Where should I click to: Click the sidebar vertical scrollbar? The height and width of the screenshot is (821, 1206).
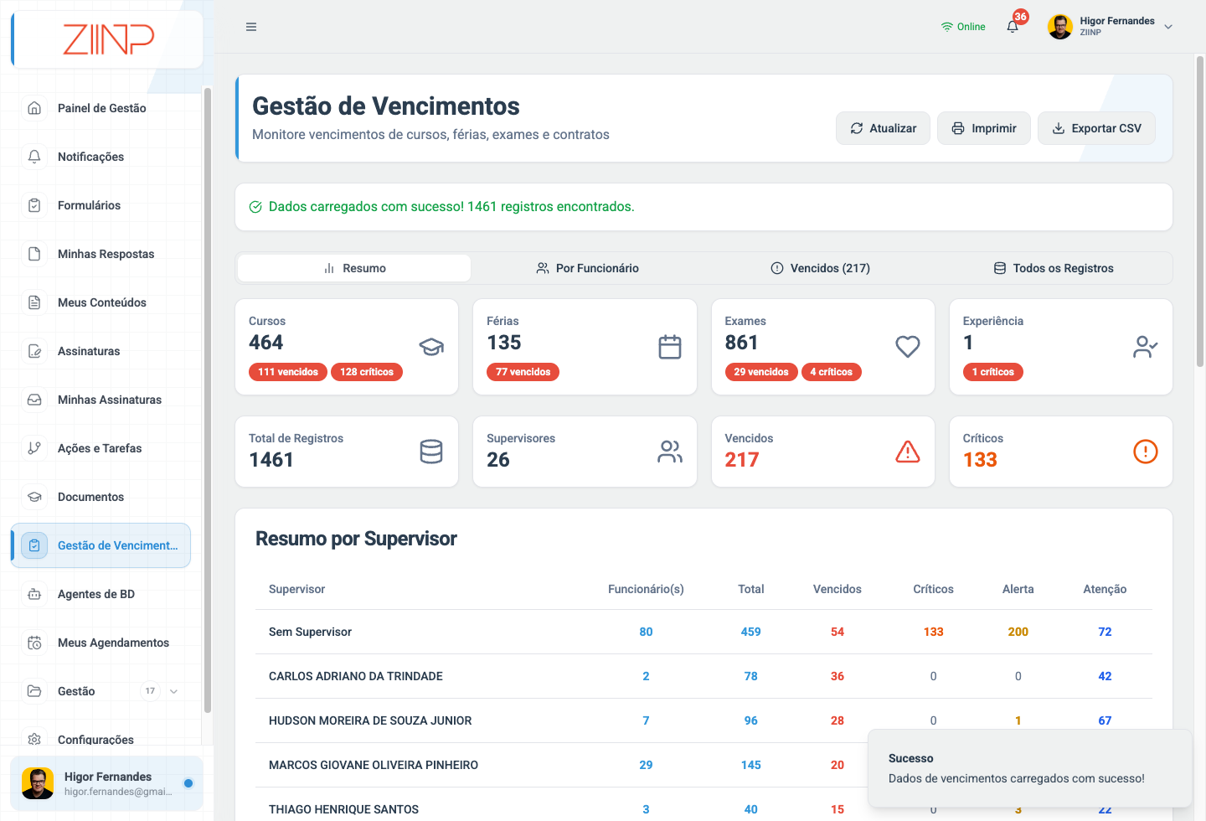pos(208,400)
